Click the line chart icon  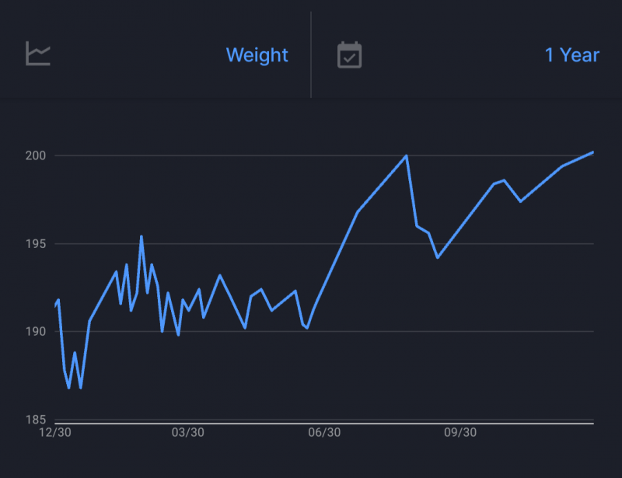tap(38, 54)
